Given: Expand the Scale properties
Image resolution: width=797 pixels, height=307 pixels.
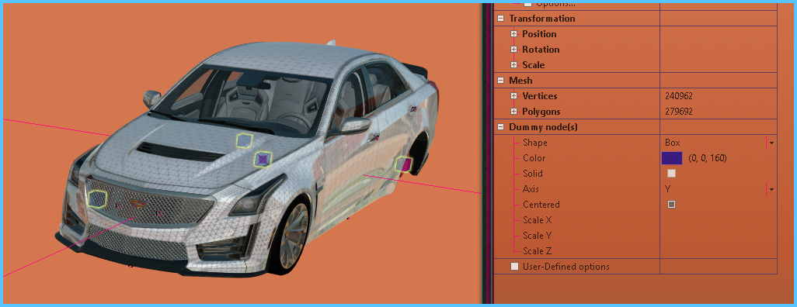Looking at the screenshot, I should (x=514, y=65).
